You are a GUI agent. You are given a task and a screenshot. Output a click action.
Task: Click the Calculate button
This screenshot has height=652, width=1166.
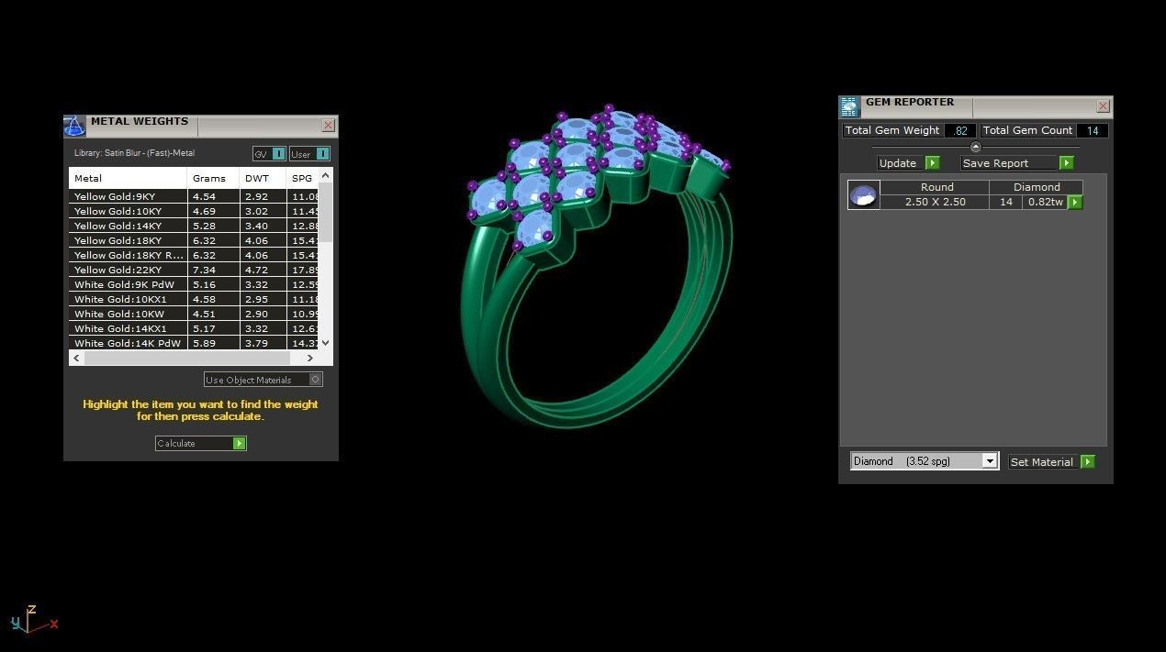click(x=201, y=444)
